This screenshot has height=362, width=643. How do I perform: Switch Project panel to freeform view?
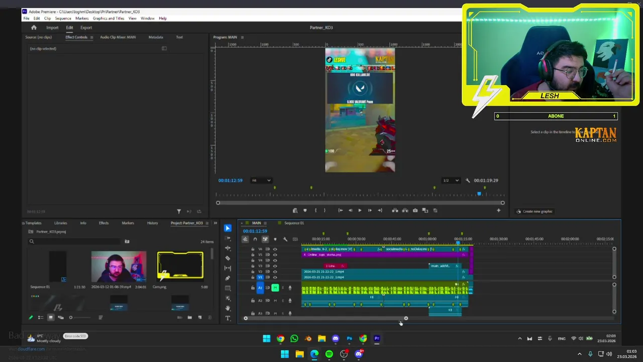(61, 318)
